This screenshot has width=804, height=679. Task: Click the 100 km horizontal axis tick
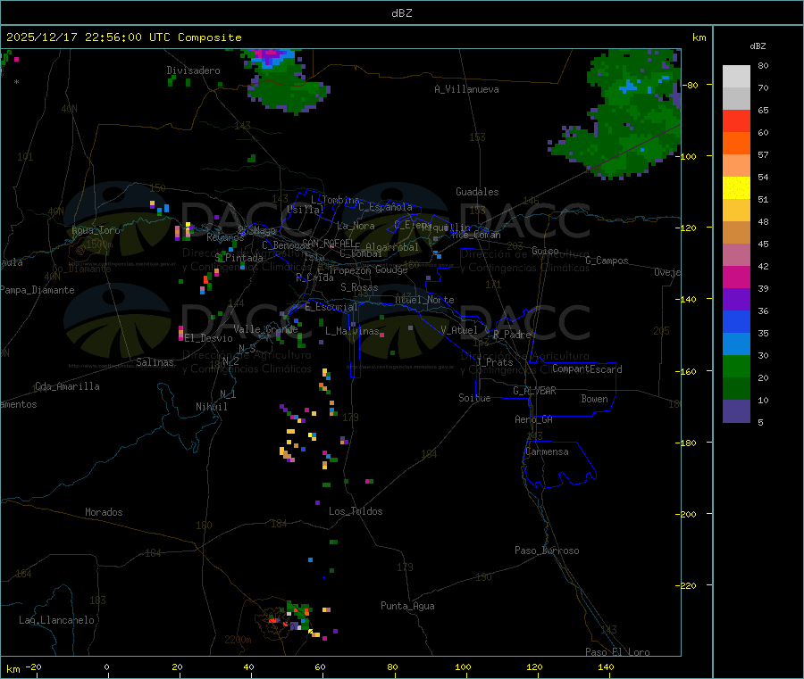pos(463,667)
